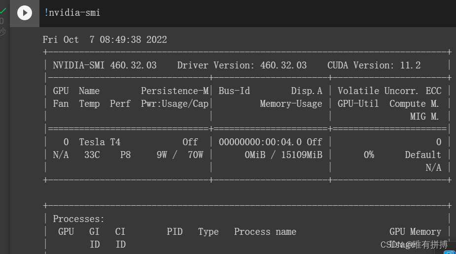Click the 'Memory-Usage' header text
Screen dimensions: 456x254
(x=291, y=104)
